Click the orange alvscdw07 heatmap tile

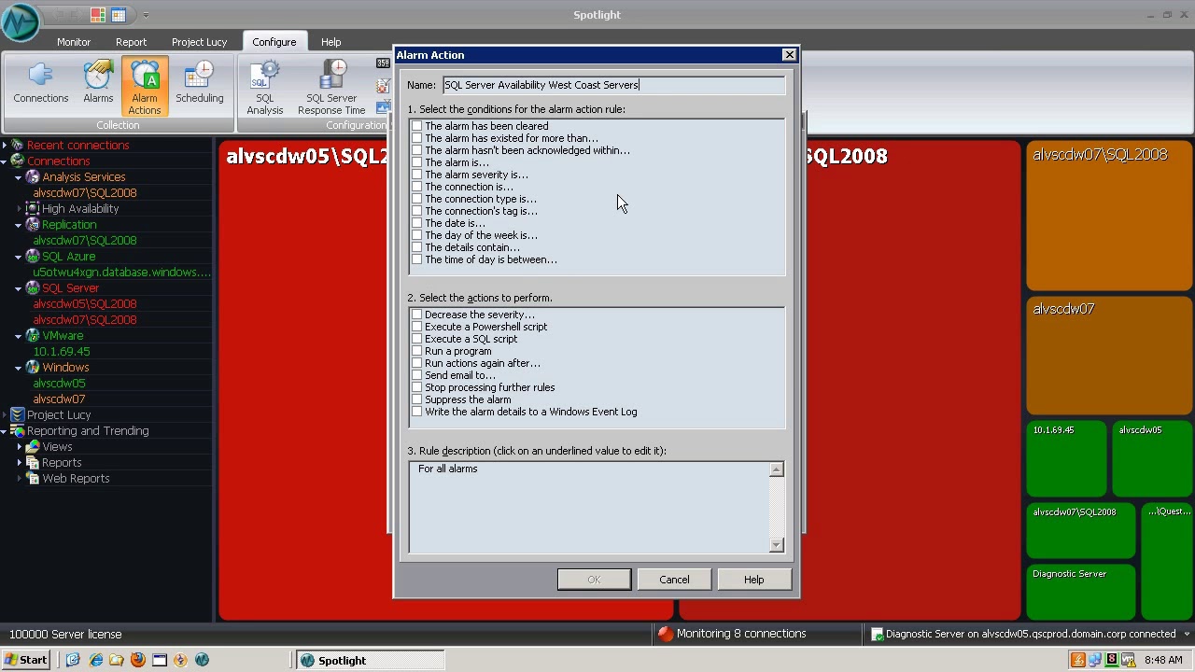tap(1109, 355)
